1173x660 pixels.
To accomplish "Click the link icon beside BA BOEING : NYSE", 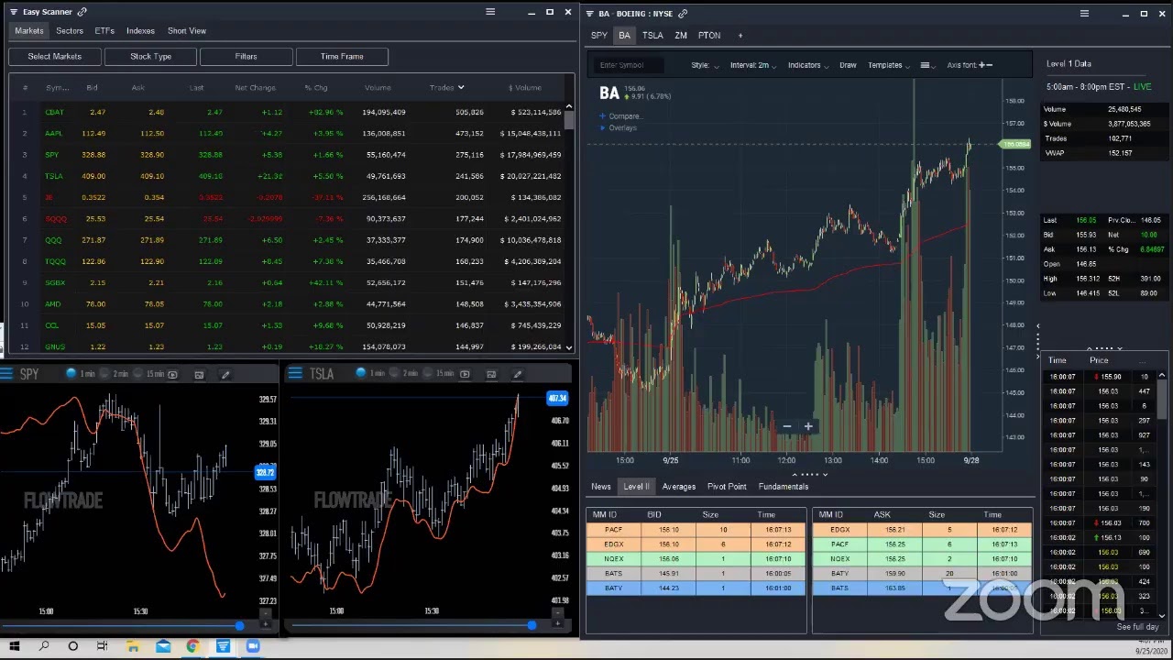I will coord(683,14).
